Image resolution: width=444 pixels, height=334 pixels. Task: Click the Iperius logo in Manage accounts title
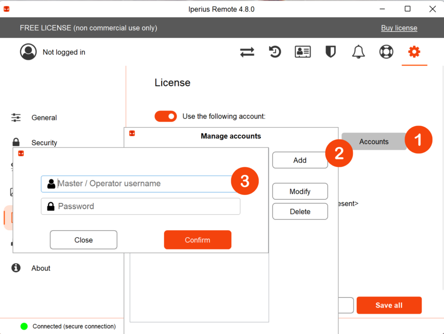tap(132, 133)
